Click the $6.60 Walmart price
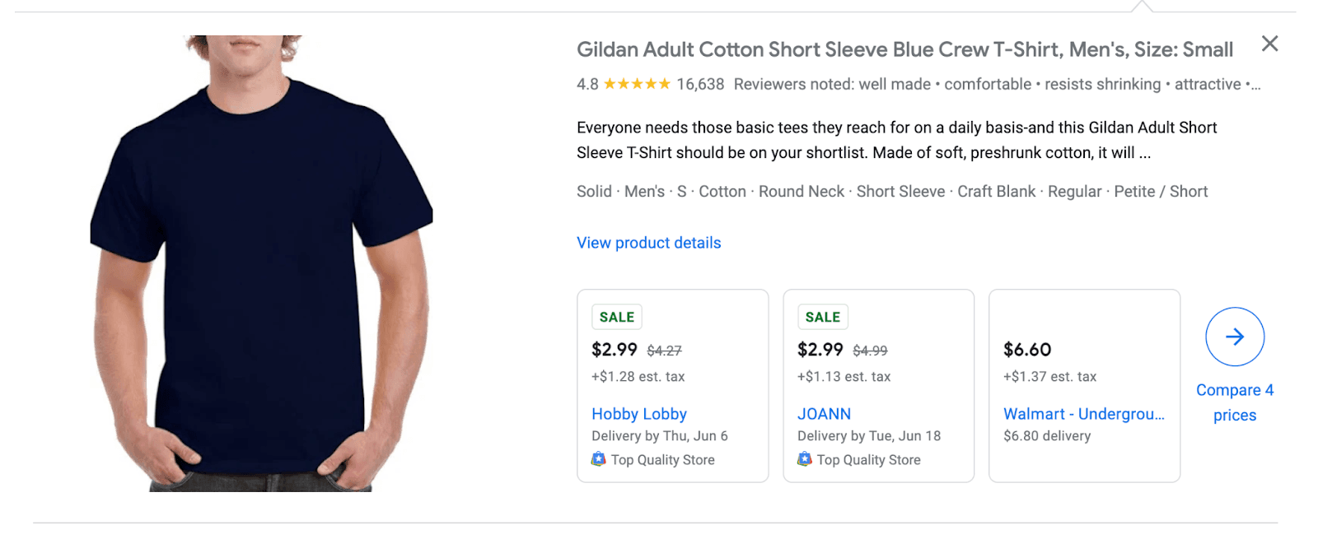The image size is (1318, 539). click(1026, 349)
